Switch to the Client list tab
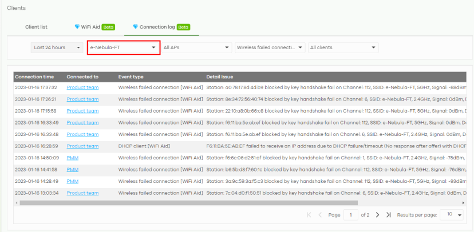Image resolution: width=474 pixels, height=232 pixels. [x=36, y=27]
